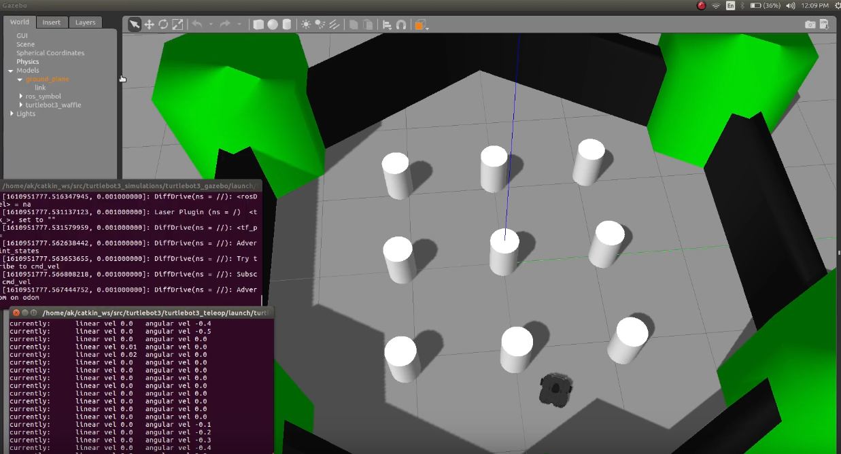This screenshot has height=454, width=841.
Task: Select the ground_plane model
Action: pos(48,80)
